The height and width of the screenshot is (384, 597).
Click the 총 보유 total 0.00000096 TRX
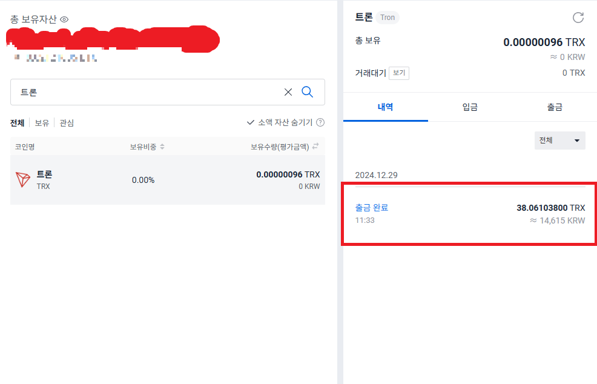544,42
